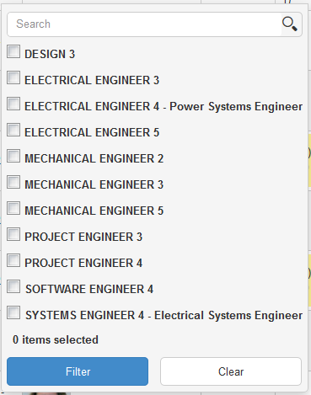Check SYSTEMS ENGINEER 4 Electrical Systems Engineer box
311x395 pixels.
13,312
